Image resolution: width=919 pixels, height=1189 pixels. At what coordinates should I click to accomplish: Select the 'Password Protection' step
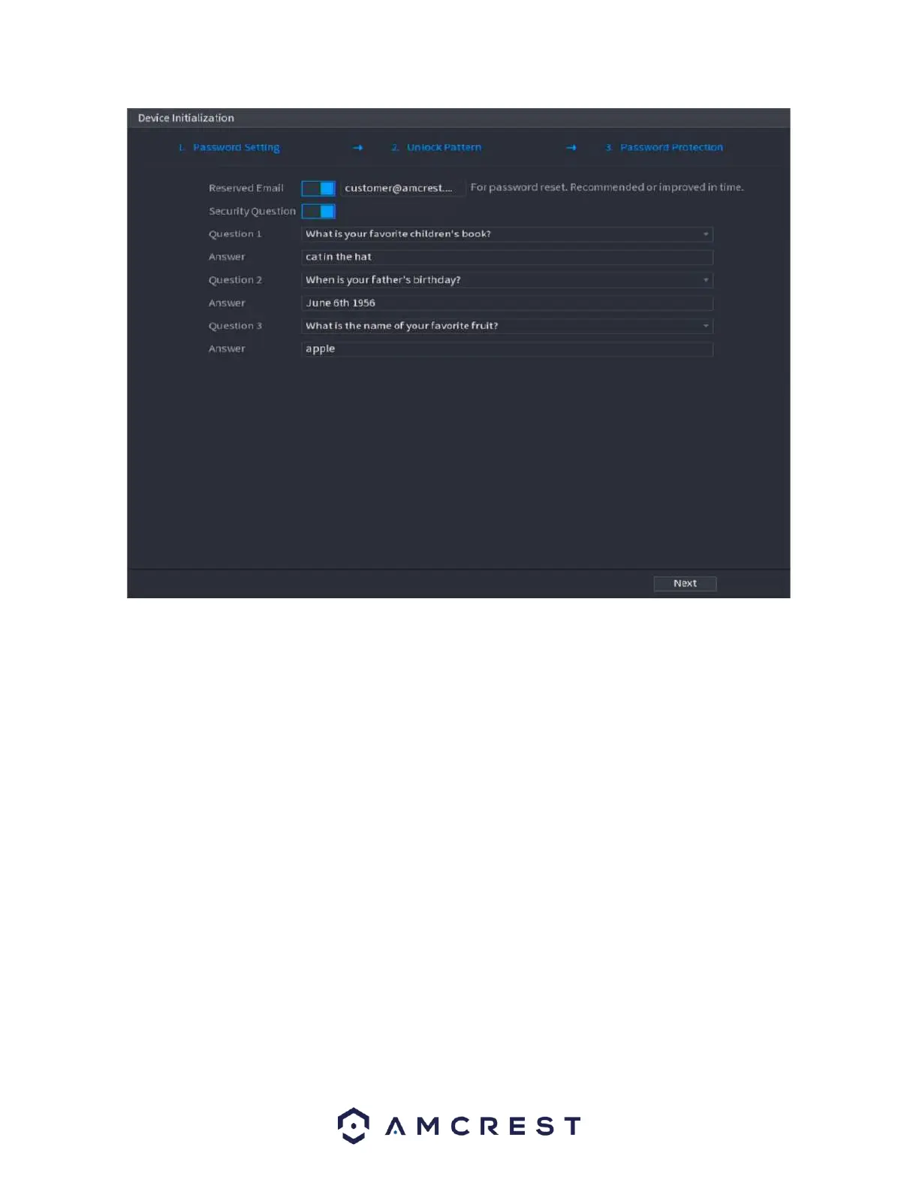tap(664, 148)
